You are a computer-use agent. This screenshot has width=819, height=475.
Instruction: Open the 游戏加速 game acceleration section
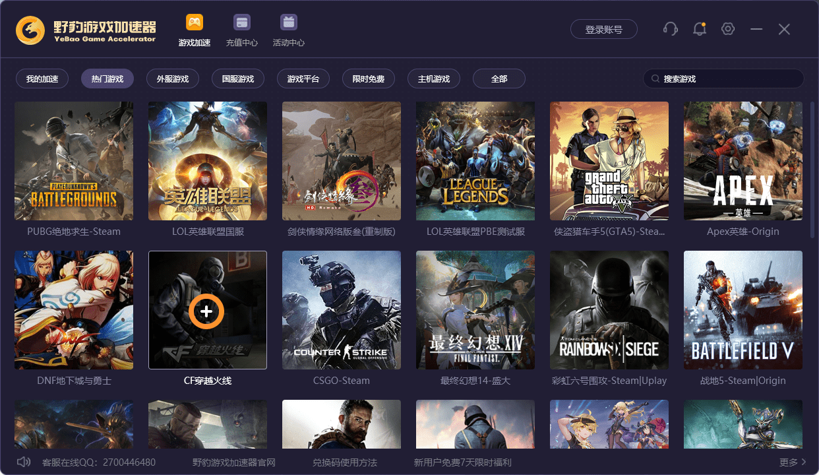(194, 30)
